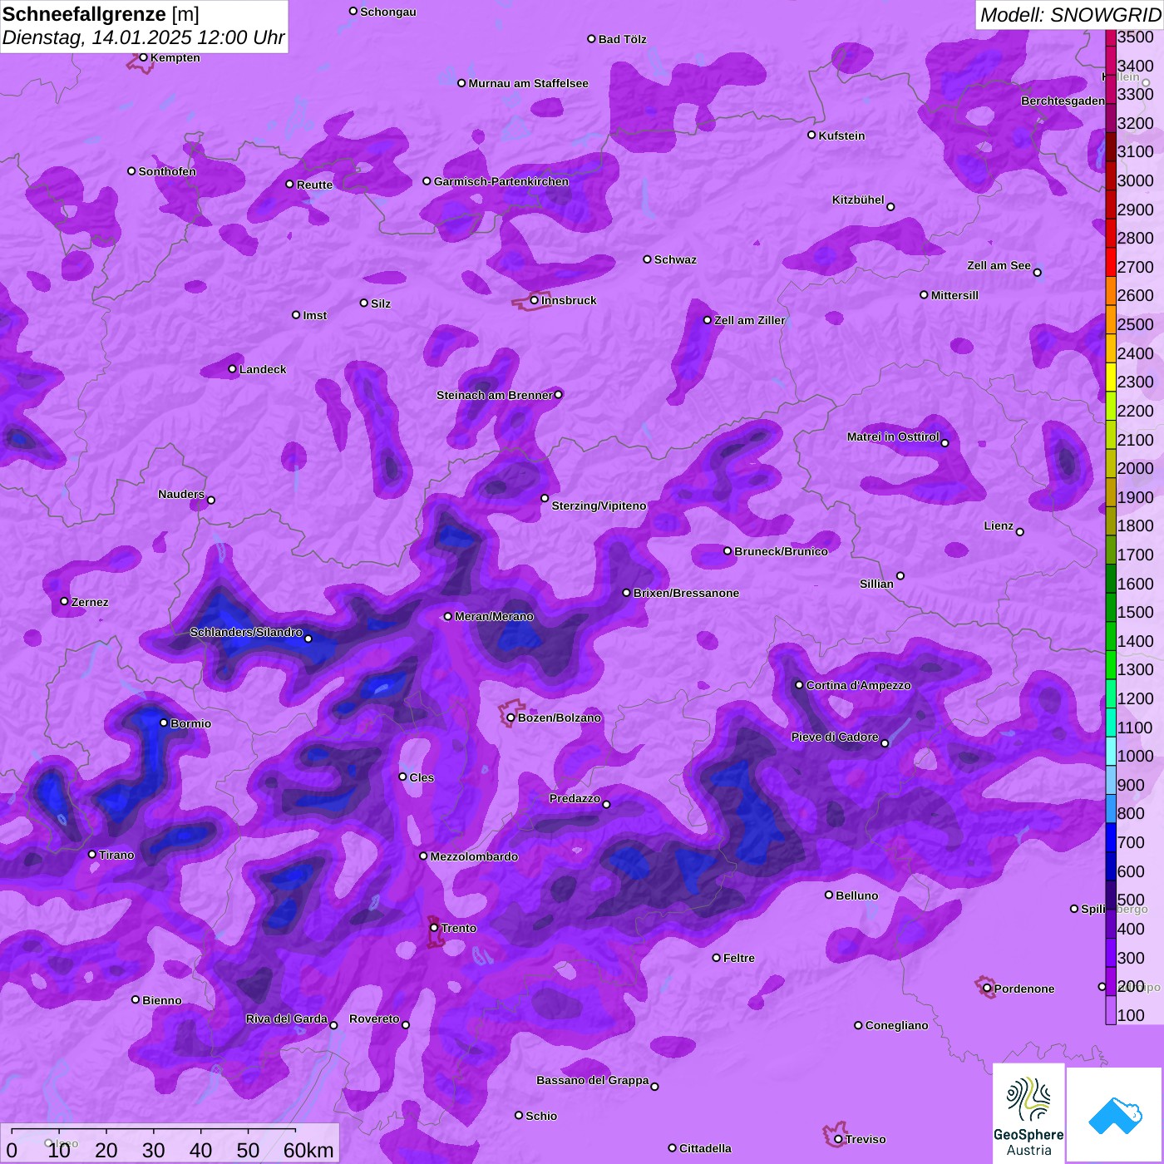
Task: Click the Schwaz location dot
Action: point(647,259)
